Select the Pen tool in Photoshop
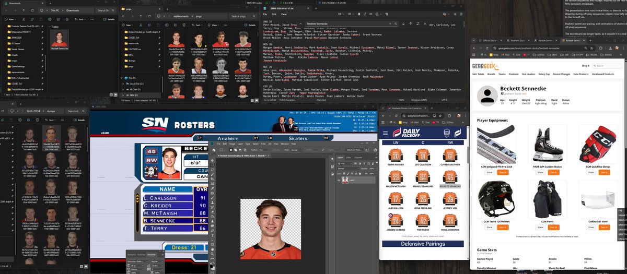627x274 pixels. pyautogui.click(x=212, y=231)
